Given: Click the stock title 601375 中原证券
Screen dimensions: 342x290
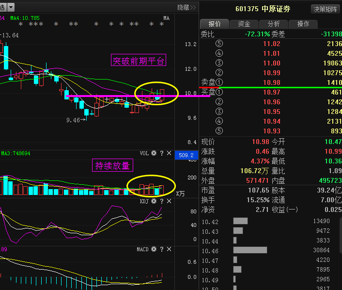Looking at the screenshot, I should point(263,9).
